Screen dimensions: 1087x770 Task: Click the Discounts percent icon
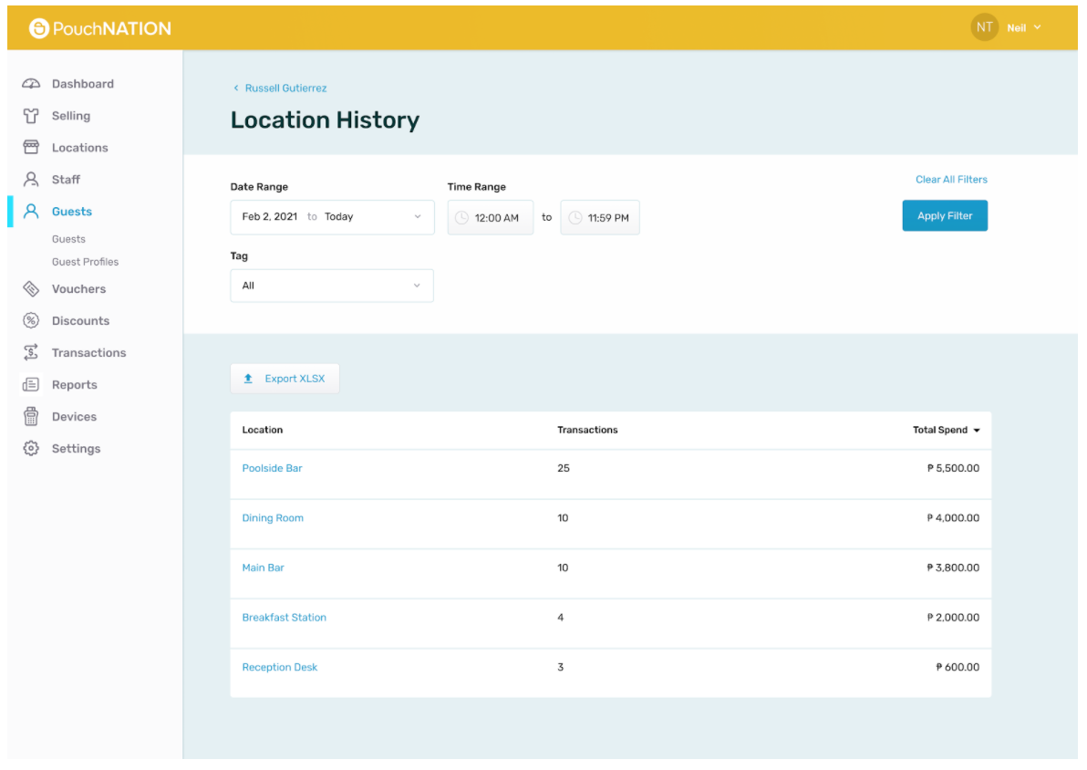31,321
